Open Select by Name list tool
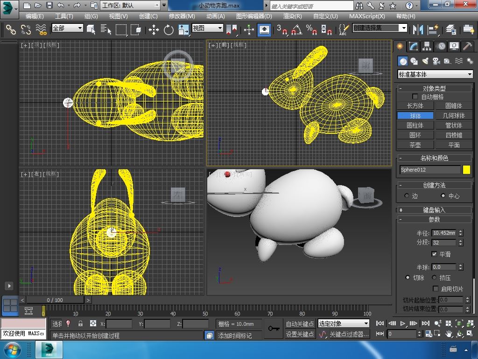This screenshot has width=478, height=359. [106, 29]
